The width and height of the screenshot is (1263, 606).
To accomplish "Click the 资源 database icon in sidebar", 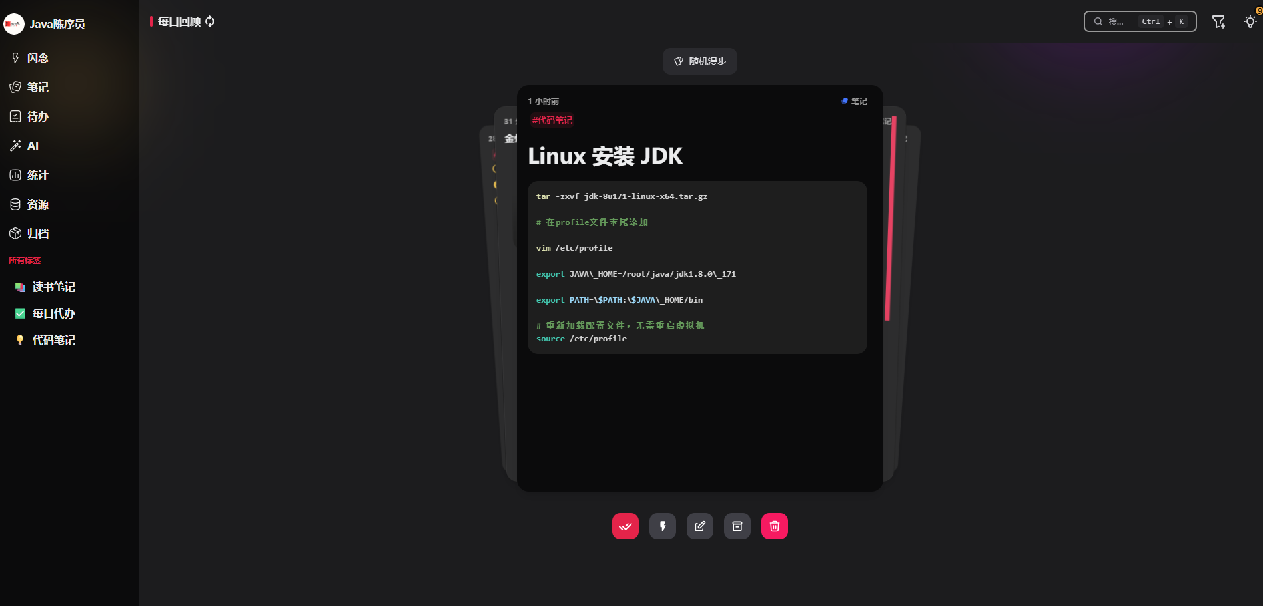I will (x=15, y=204).
